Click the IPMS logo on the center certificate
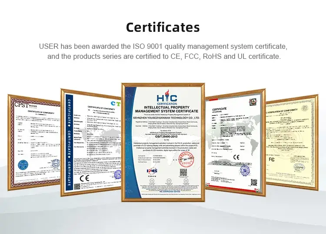 pos(152,171)
